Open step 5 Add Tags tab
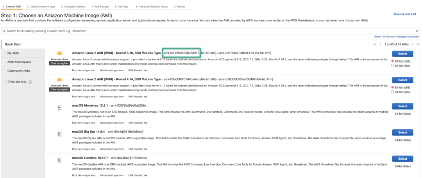This screenshot has width=422, height=178. (x=122, y=7)
